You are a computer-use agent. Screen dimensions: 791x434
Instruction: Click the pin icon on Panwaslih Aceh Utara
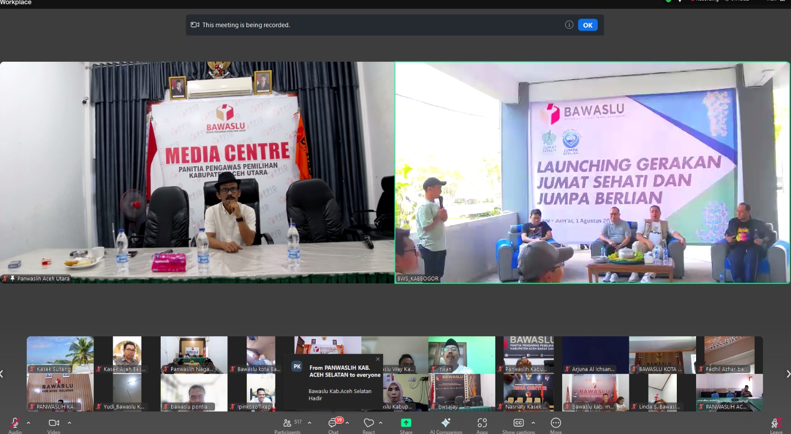pyautogui.click(x=12, y=278)
